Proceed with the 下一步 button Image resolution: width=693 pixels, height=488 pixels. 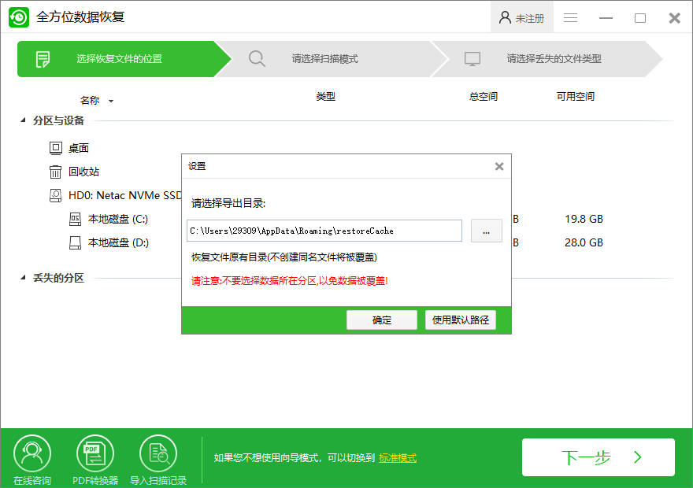pyautogui.click(x=598, y=457)
